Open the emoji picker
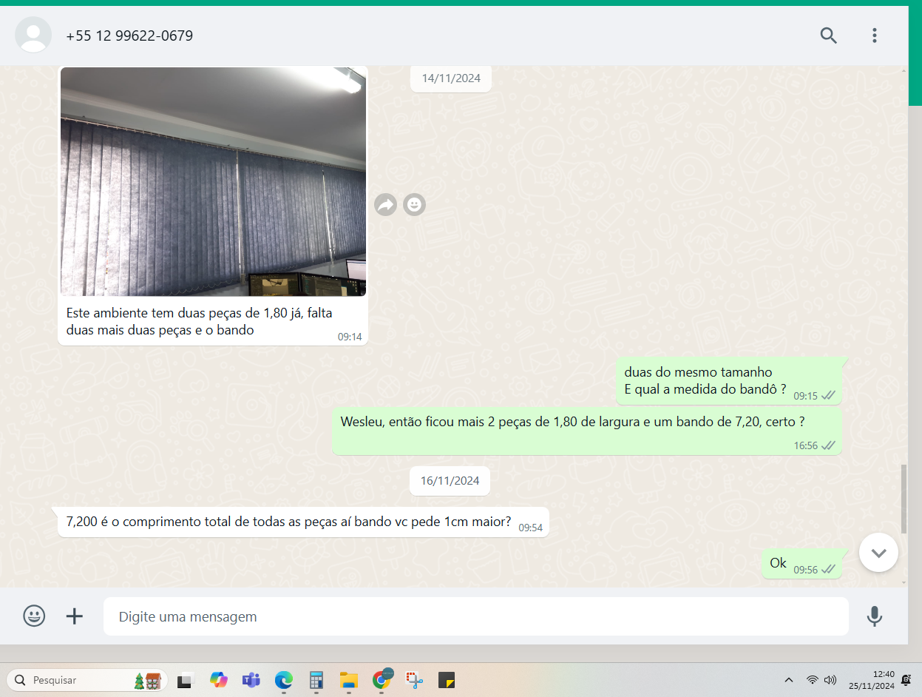922x697 pixels. click(x=34, y=616)
